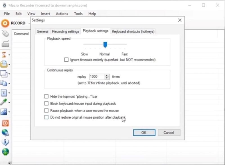Click the Playback speed slider handle
The image size is (225, 165).
(105, 45)
